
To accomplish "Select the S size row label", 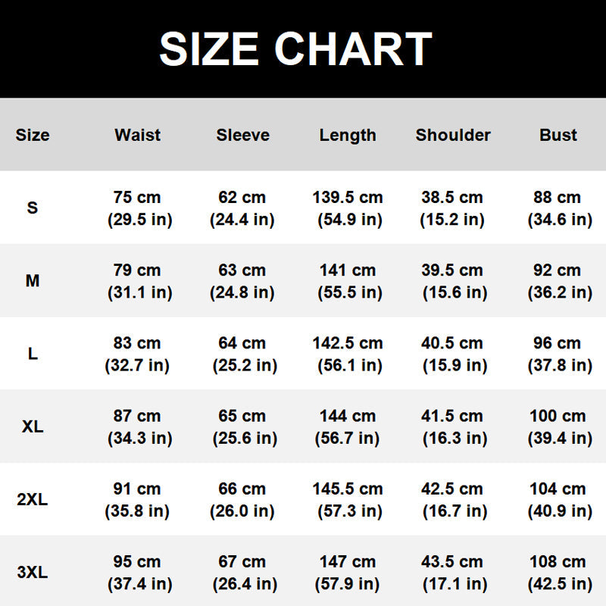I will pyautogui.click(x=33, y=208).
